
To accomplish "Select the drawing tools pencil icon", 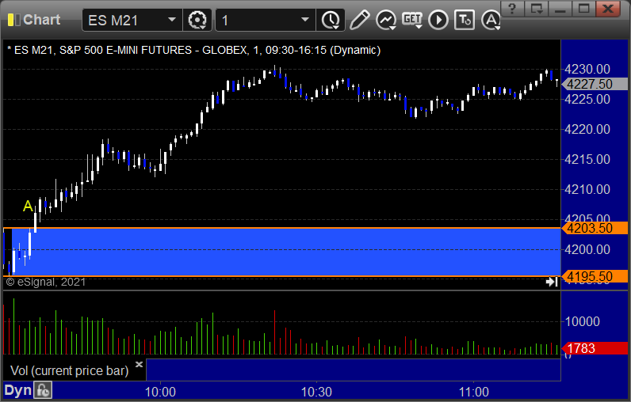I will (359, 20).
